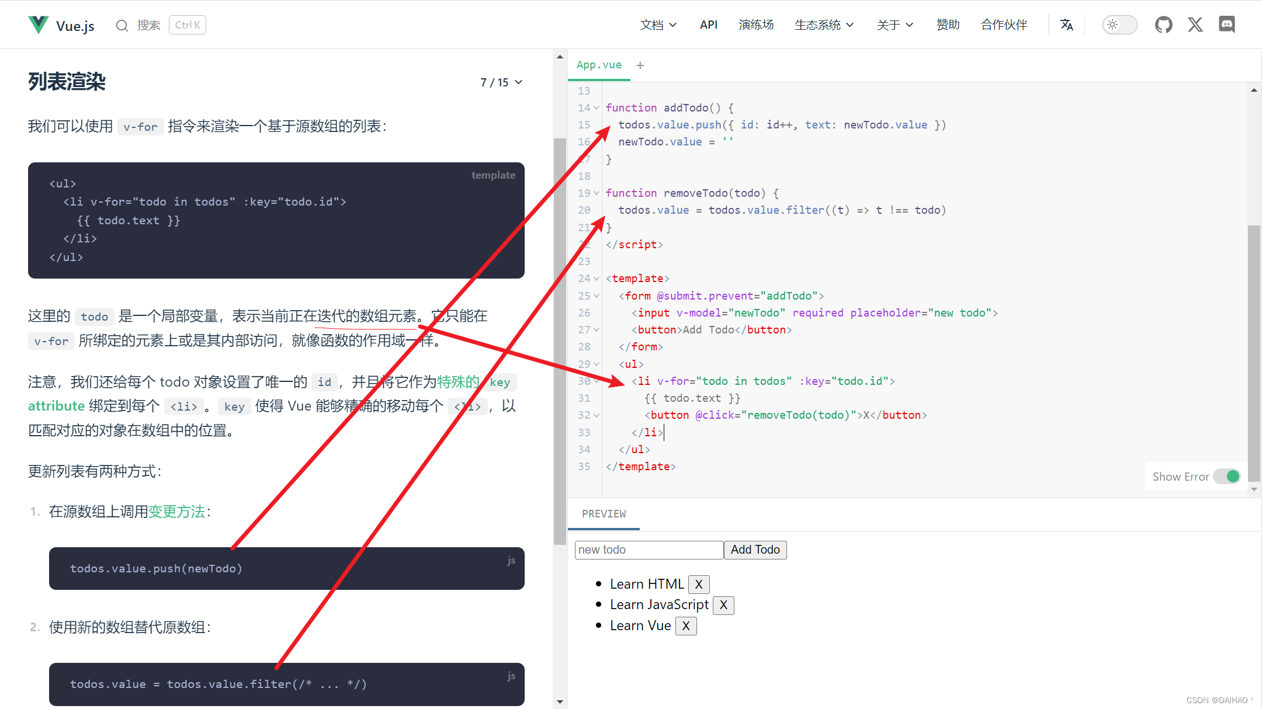Collapse the button fold arrow at line 27
This screenshot has height=709, width=1262.
click(x=597, y=330)
